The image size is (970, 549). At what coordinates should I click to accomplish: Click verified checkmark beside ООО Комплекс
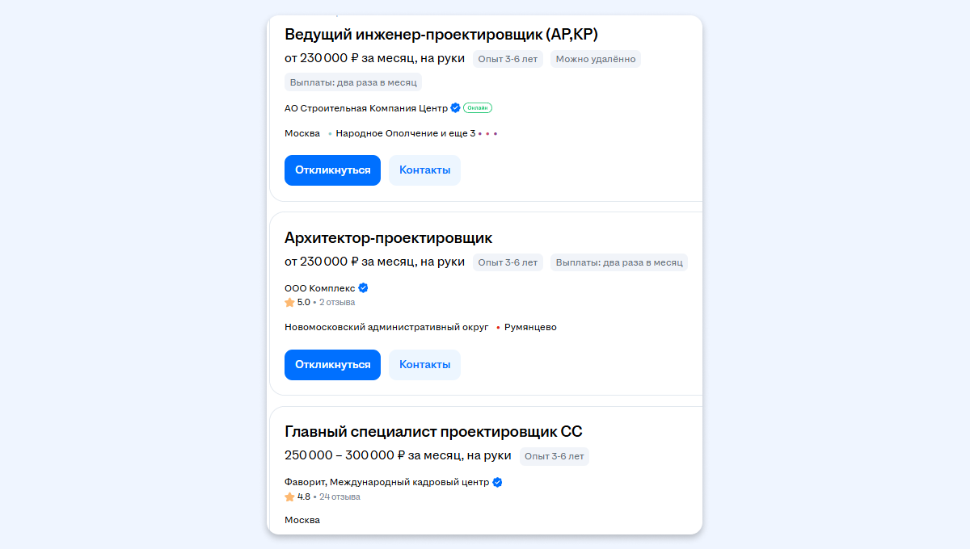tap(363, 288)
